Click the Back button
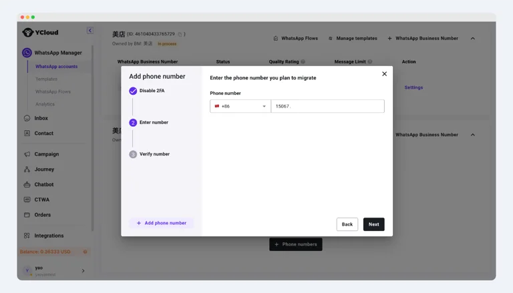This screenshot has height=293, width=513. 347,224
